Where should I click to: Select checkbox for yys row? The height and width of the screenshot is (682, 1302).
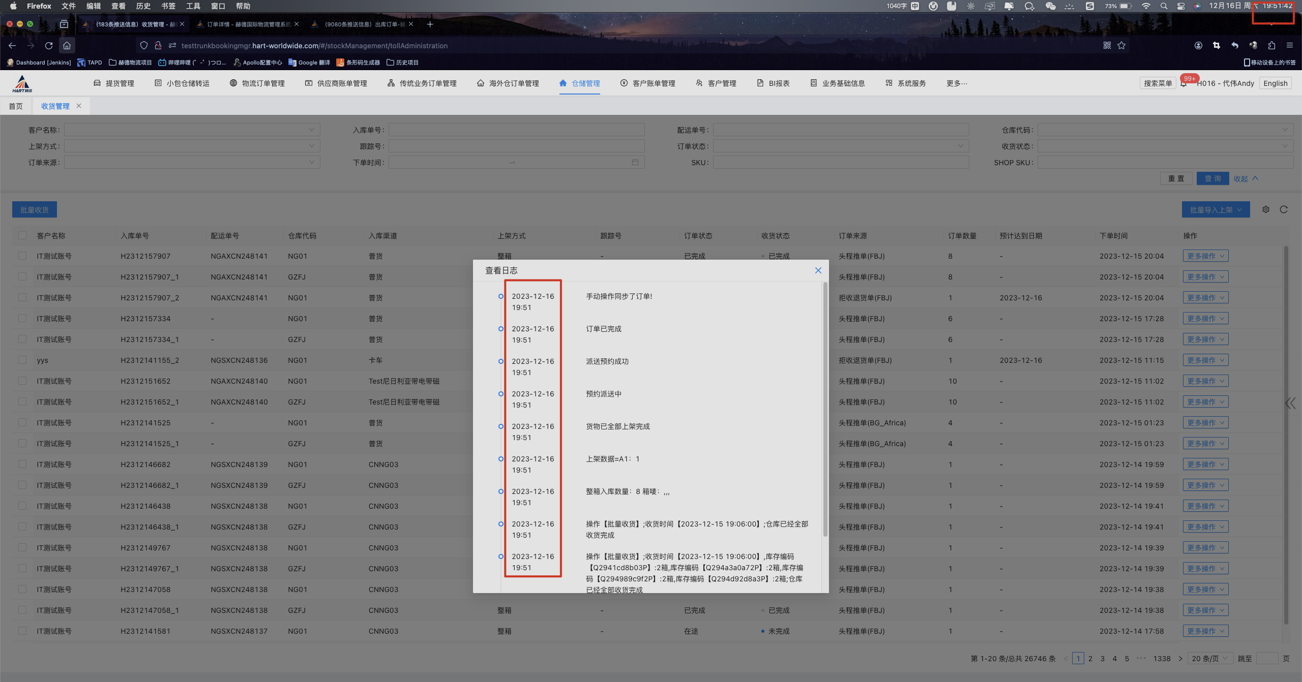22,360
